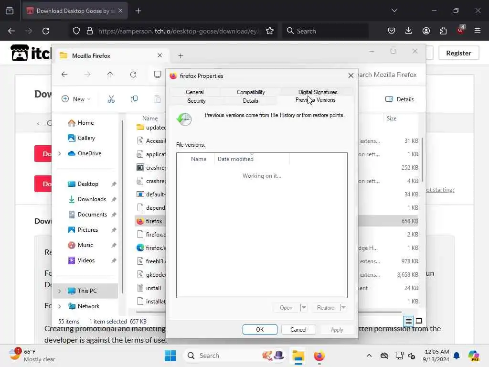Go up one folder in Explorer
Viewport: 489px width, 367px height.
tap(110, 75)
